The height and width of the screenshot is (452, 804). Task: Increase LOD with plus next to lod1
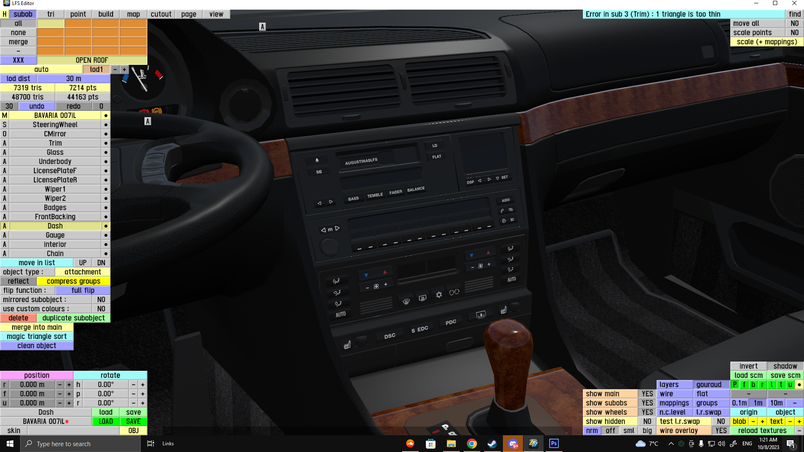tap(124, 69)
